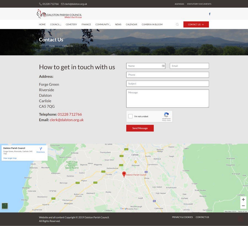The width and height of the screenshot is (248, 226).
Task: Click View larger map link
Action: [10, 158]
